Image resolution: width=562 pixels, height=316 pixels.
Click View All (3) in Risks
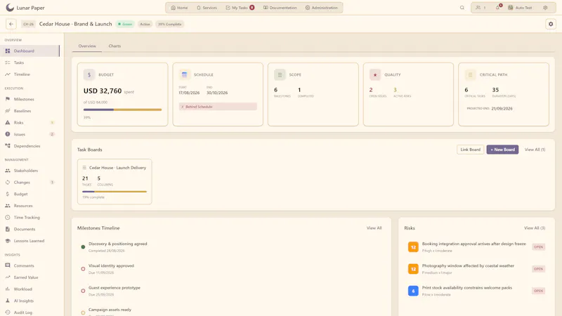(535, 228)
